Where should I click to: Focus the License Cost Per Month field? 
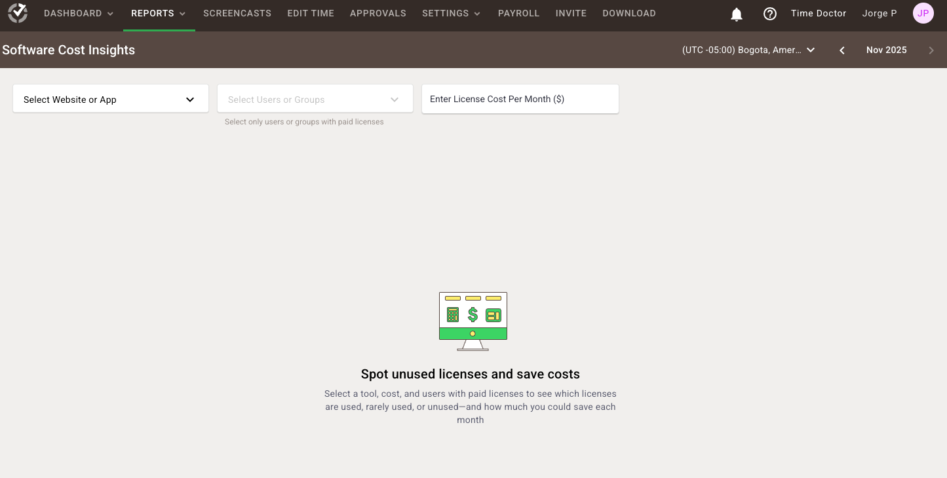(520, 99)
